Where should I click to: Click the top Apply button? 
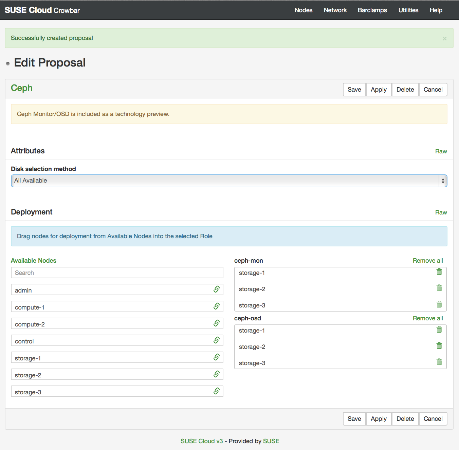[x=379, y=90]
